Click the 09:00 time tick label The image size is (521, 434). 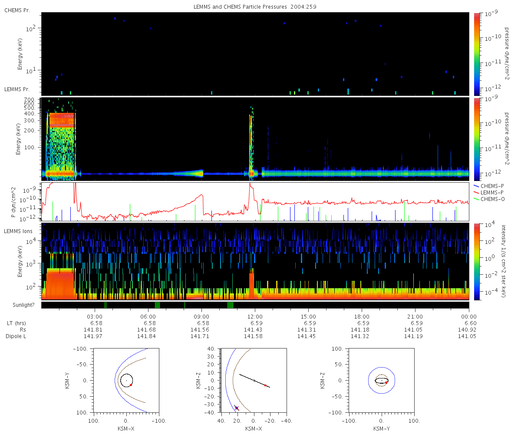point(201,316)
